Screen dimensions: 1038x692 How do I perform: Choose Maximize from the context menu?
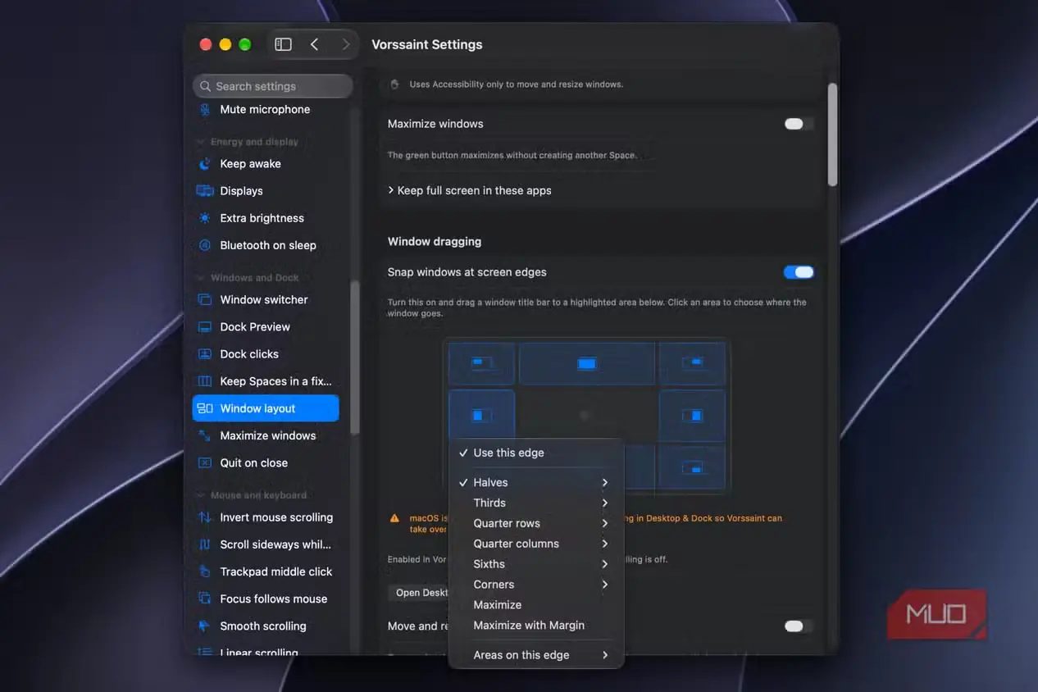click(x=536, y=605)
